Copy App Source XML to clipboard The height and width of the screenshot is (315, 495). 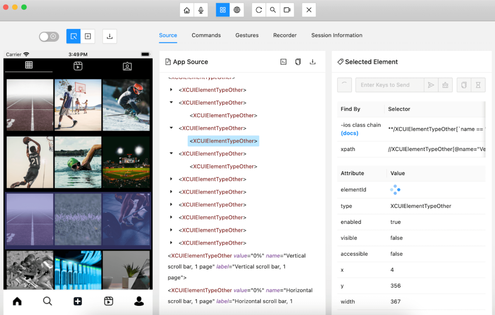(x=298, y=62)
